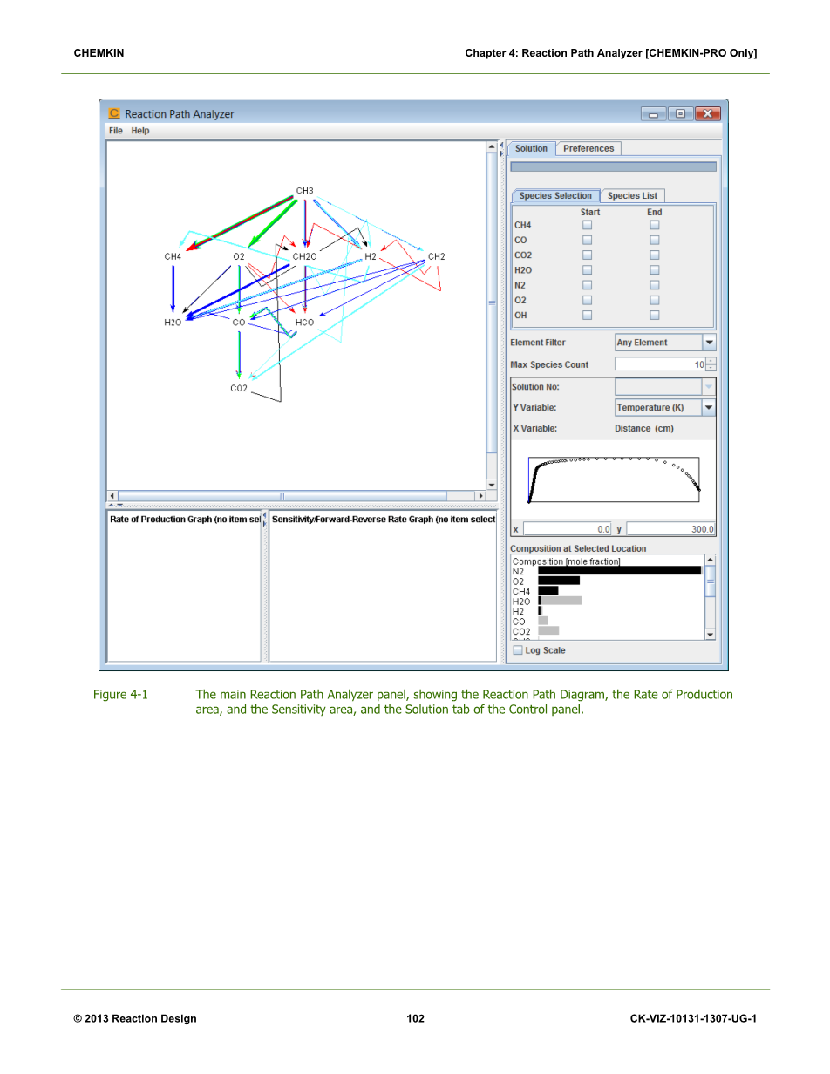Toggle collapse arrows between production and sensitivity graphs
Viewport: 830px width, 1074px height.
coord(265,520)
